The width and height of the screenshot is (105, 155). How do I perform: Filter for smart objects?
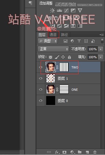pos(93,41)
